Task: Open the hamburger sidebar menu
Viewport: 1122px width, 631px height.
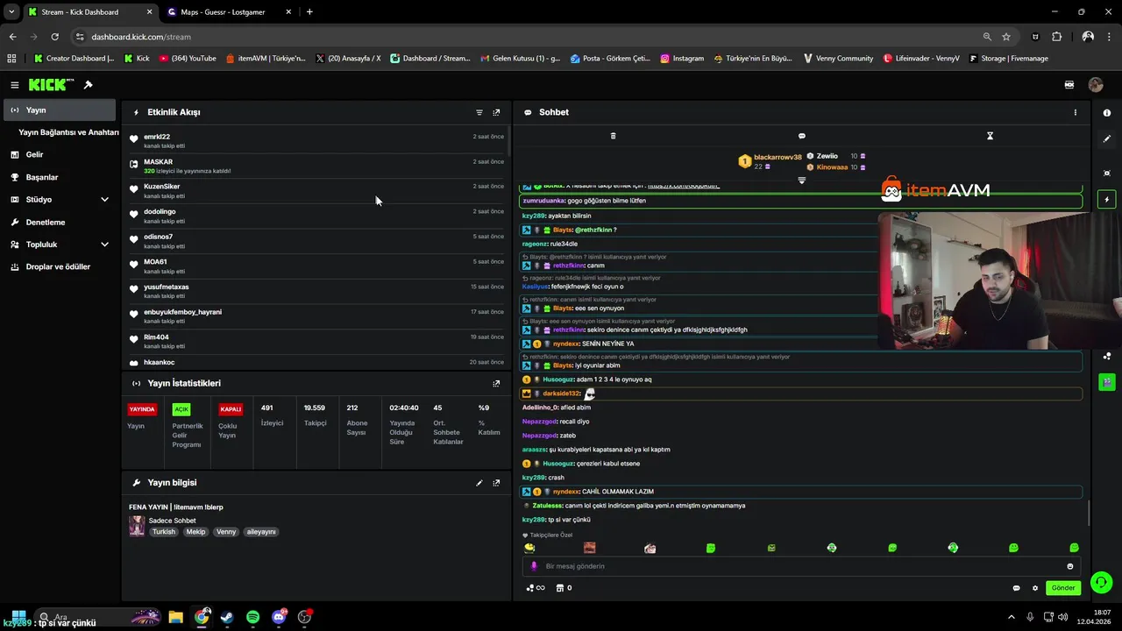Action: click(x=14, y=85)
